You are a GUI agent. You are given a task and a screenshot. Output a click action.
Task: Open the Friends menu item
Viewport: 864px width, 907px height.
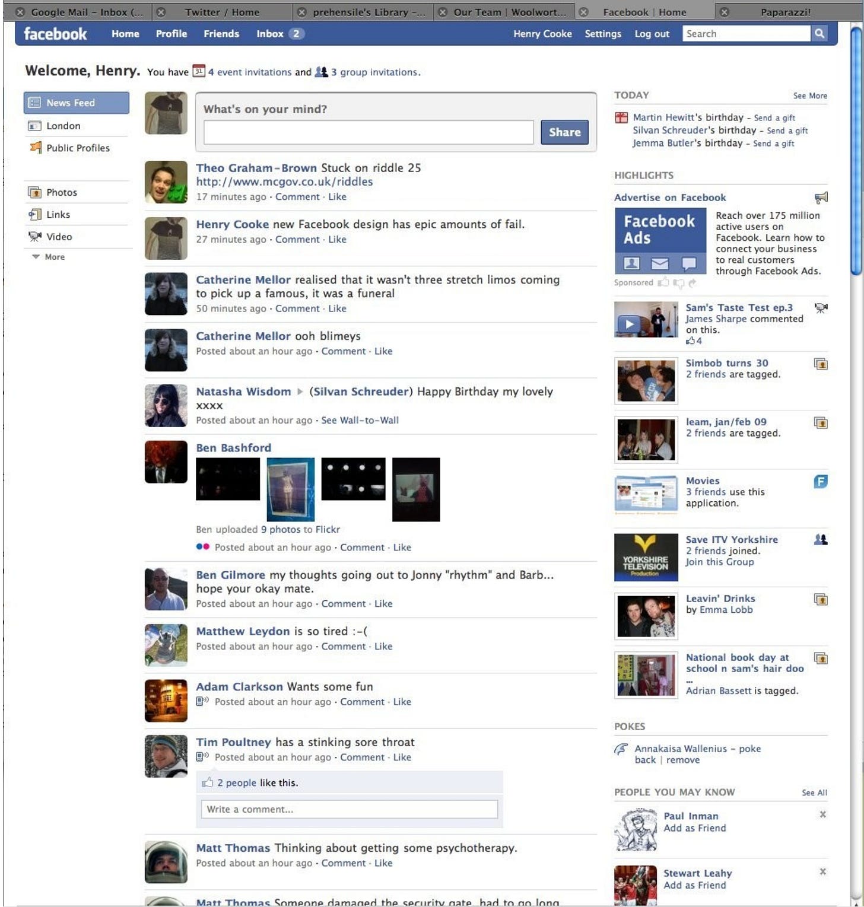[221, 34]
